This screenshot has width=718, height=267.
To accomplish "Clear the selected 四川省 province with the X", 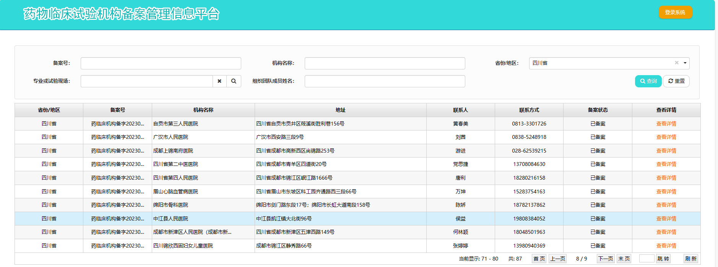I will point(676,63).
